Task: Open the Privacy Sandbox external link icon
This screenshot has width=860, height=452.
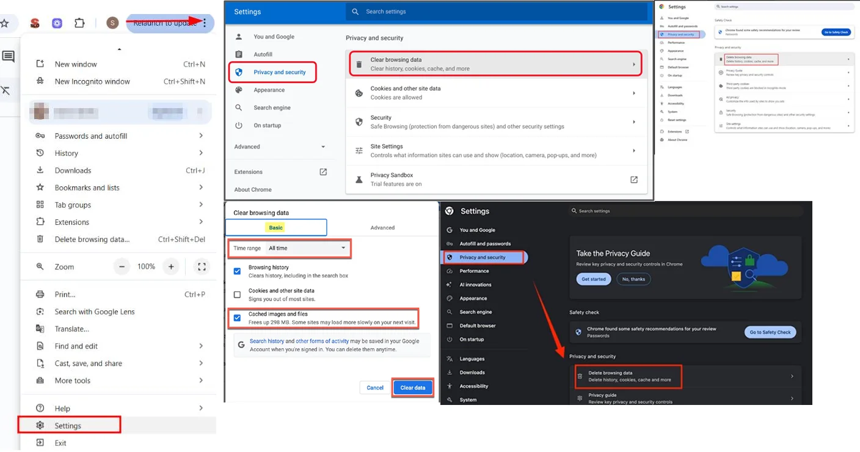Action: [634, 180]
